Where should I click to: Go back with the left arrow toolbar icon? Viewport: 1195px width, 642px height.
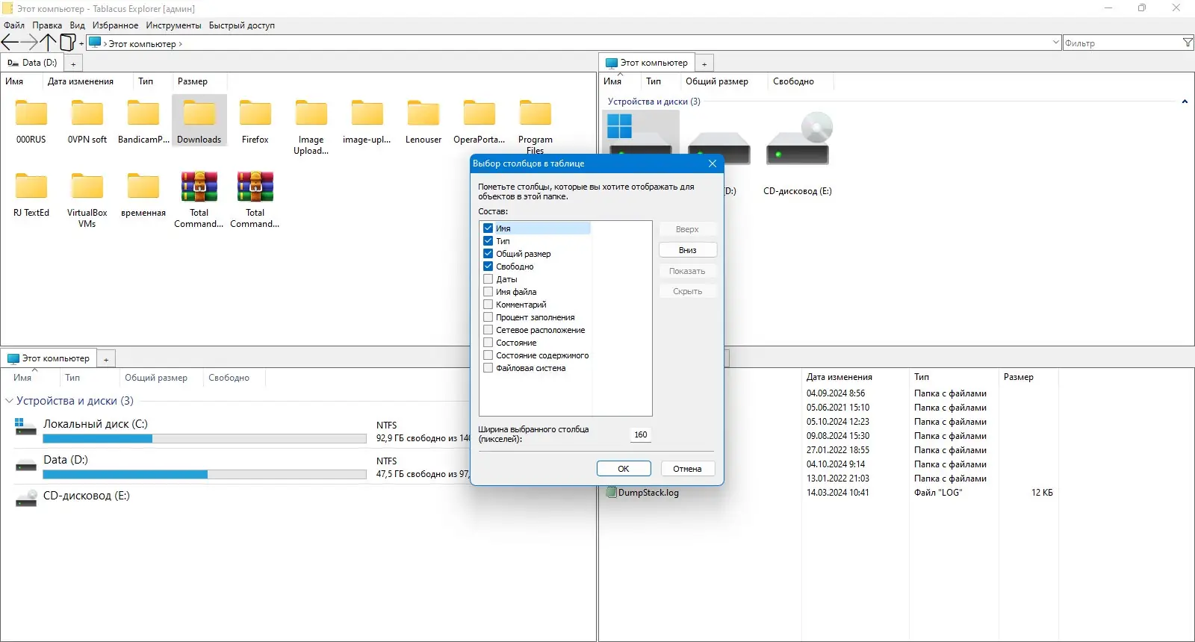click(x=10, y=43)
